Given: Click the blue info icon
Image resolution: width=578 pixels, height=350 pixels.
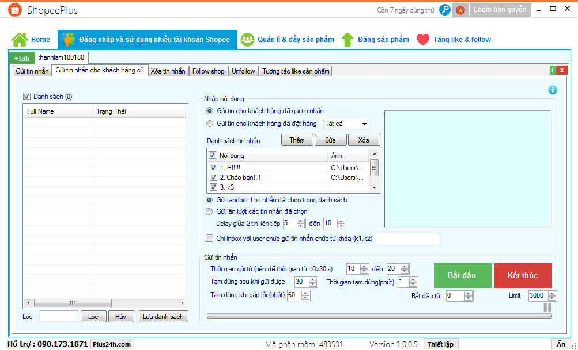Looking at the screenshot, I should click(x=552, y=90).
